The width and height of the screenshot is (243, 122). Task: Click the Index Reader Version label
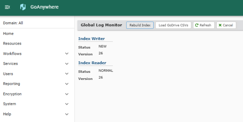pyautogui.click(x=85, y=79)
